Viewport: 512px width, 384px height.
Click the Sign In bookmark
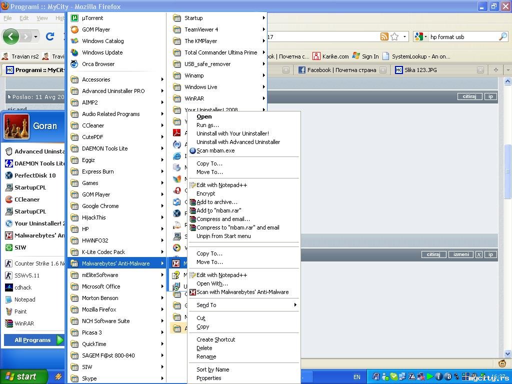pyautogui.click(x=365, y=56)
